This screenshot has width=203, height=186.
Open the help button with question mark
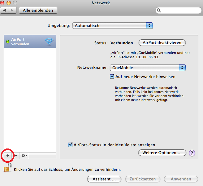point(192,153)
